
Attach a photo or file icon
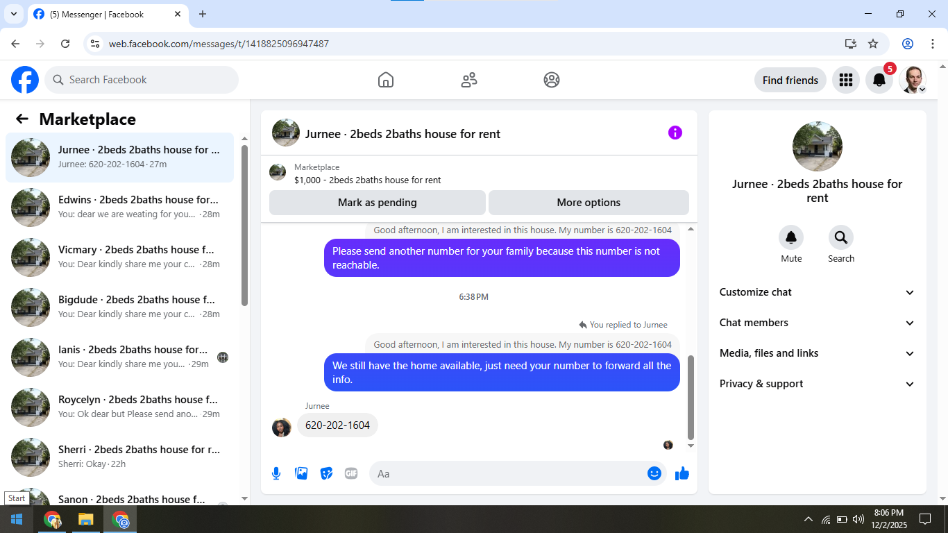[301, 473]
